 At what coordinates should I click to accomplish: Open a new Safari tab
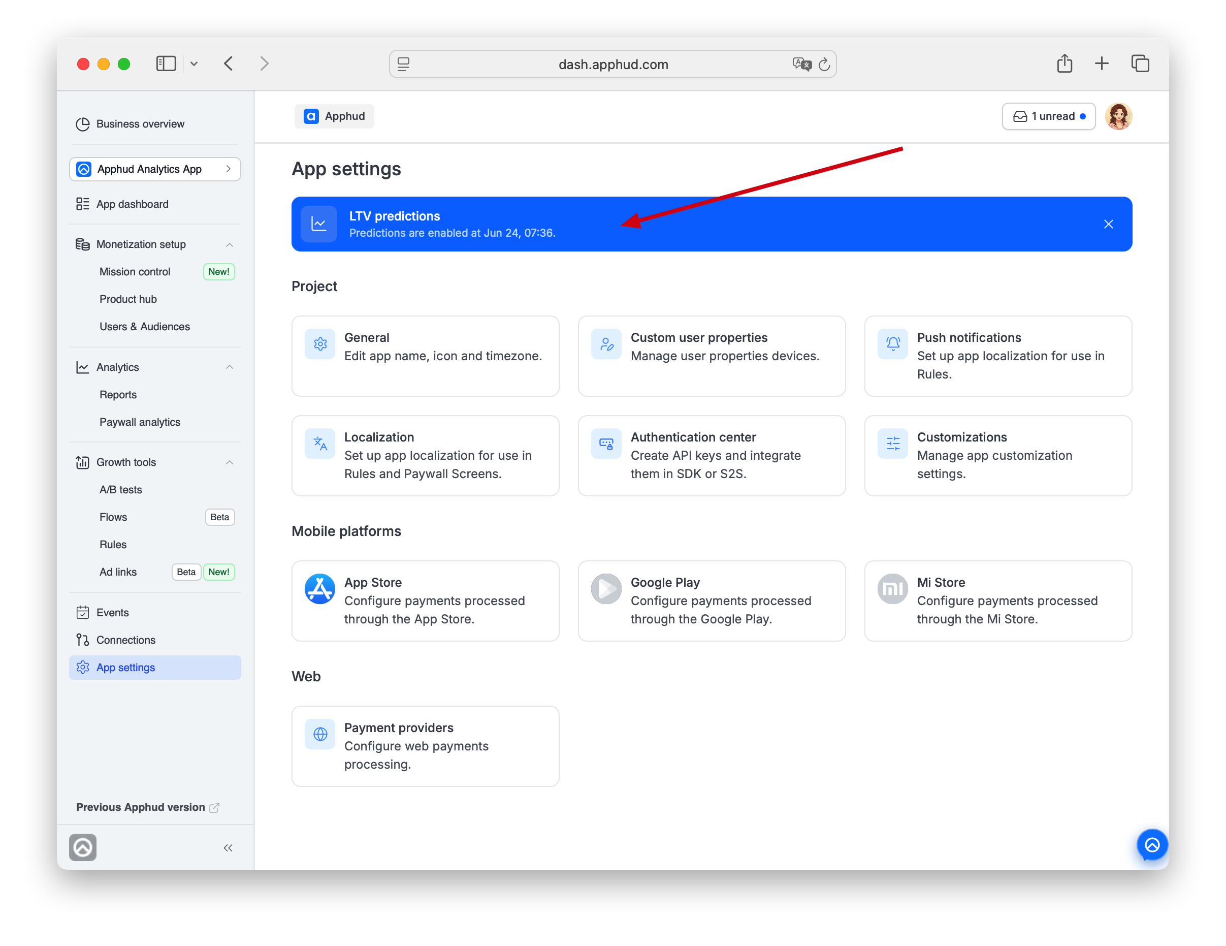tap(1102, 64)
